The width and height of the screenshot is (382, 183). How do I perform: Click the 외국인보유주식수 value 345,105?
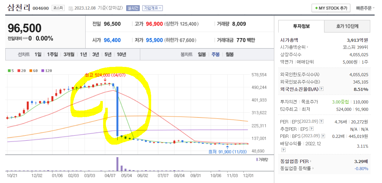click(x=360, y=82)
